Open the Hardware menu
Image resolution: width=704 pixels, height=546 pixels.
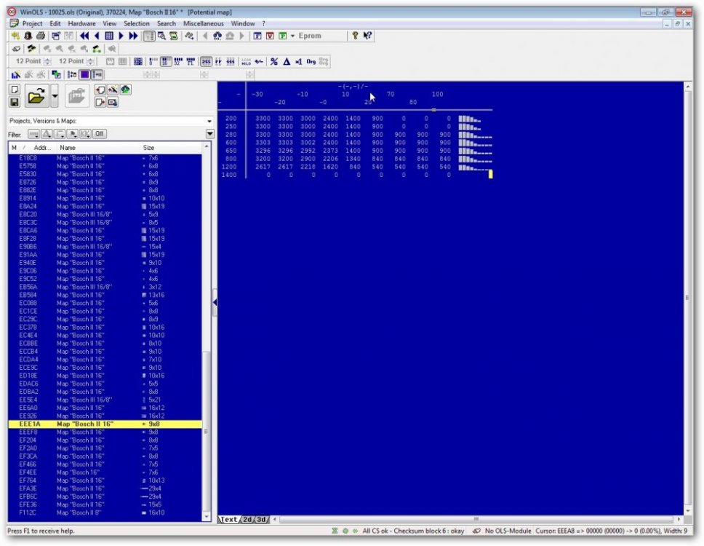[81, 23]
